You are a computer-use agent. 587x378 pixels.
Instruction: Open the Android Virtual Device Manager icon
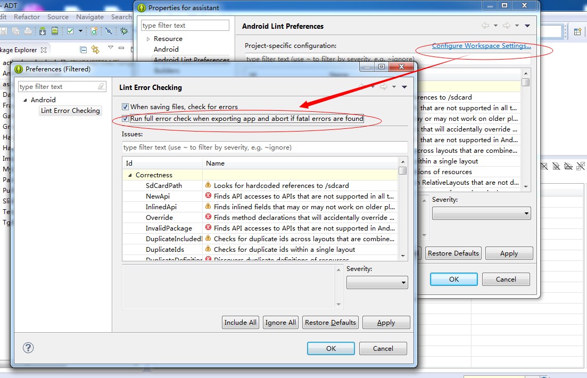tap(55, 31)
